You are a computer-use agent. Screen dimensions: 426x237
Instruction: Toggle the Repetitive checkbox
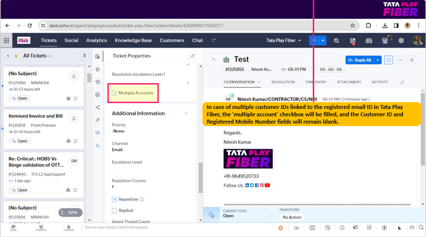tap(114, 199)
